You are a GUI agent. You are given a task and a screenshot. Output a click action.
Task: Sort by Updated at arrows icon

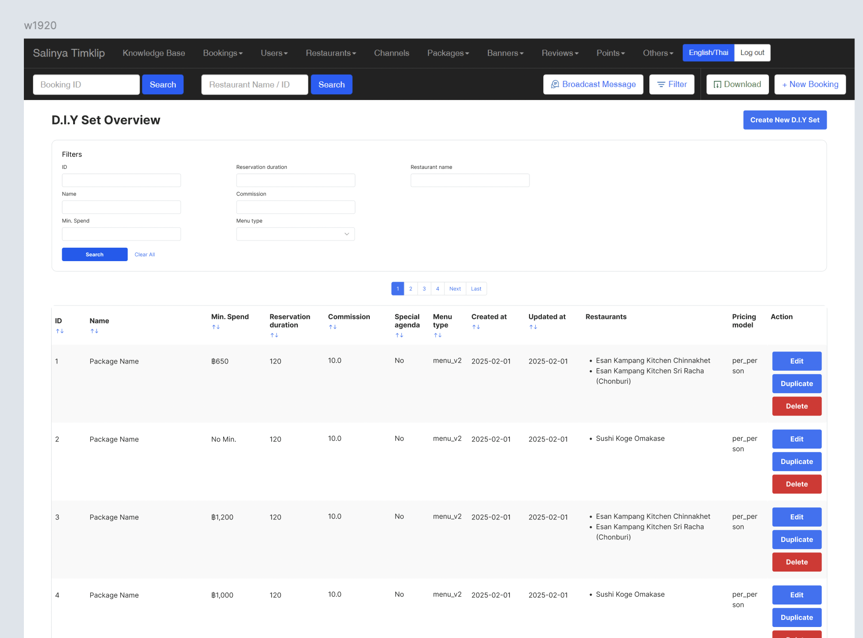click(x=533, y=327)
